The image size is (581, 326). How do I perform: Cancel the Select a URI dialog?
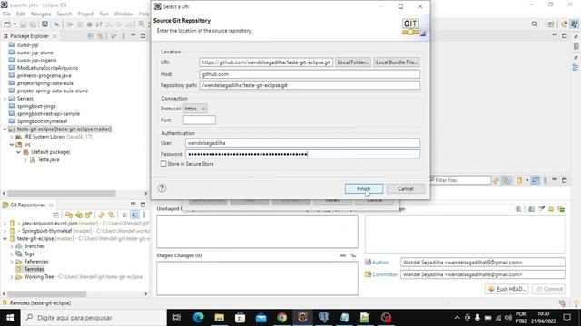point(406,188)
